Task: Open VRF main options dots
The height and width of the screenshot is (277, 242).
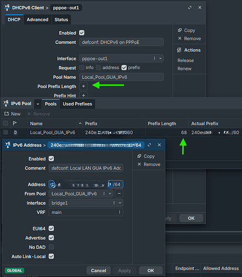Action: 120,212
